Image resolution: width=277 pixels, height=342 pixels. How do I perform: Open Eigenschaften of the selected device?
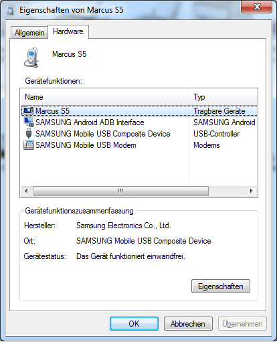(x=221, y=286)
